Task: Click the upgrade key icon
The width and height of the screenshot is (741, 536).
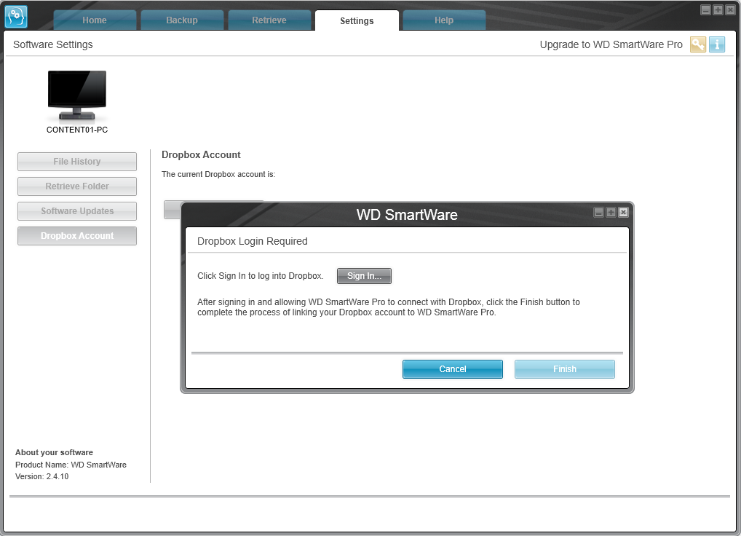Action: [698, 44]
